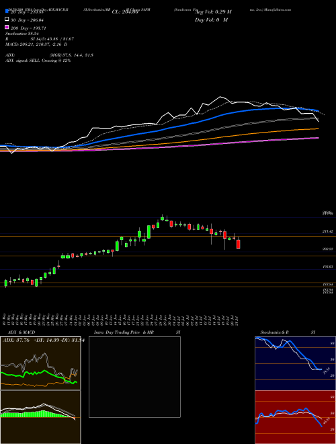
Task: Click the 202.22 price axis label
Action: 327,249
